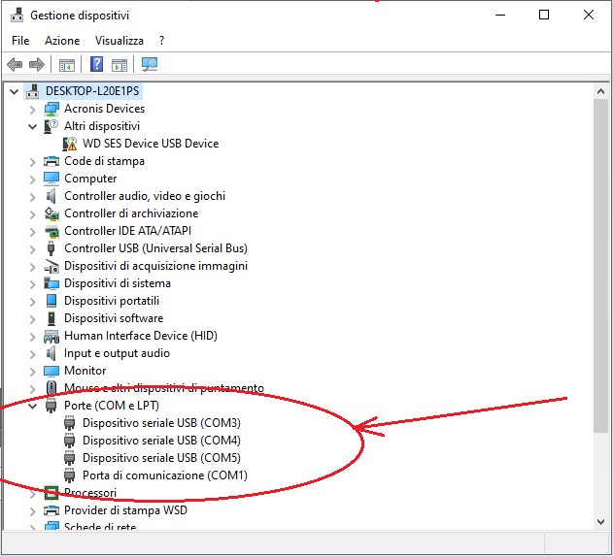Select Dispositivo seriale USB (COM4)
Image resolution: width=614 pixels, height=557 pixels.
click(x=161, y=441)
